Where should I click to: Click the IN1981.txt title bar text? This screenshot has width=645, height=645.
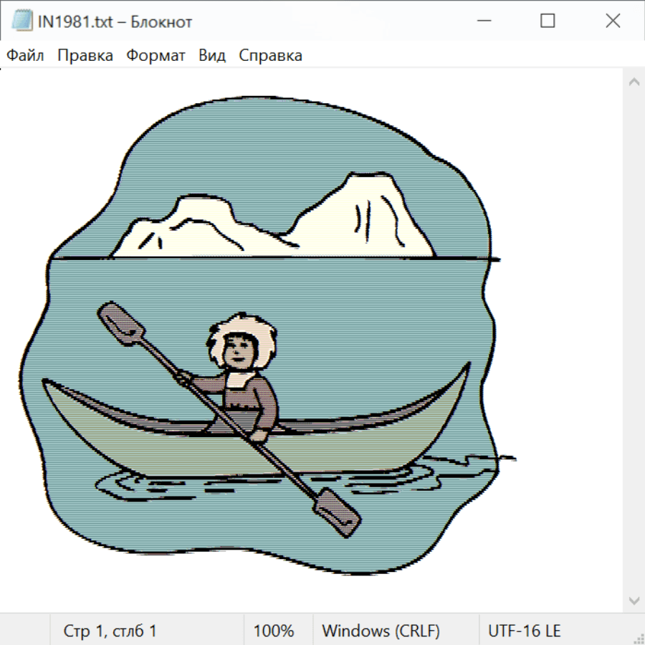point(115,22)
